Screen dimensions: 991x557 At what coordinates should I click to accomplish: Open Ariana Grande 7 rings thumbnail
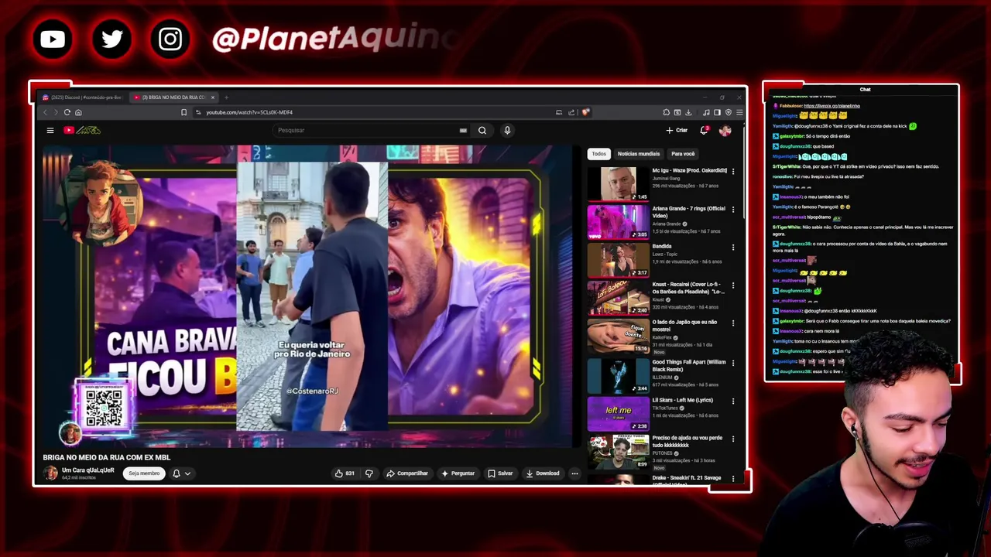coord(618,221)
